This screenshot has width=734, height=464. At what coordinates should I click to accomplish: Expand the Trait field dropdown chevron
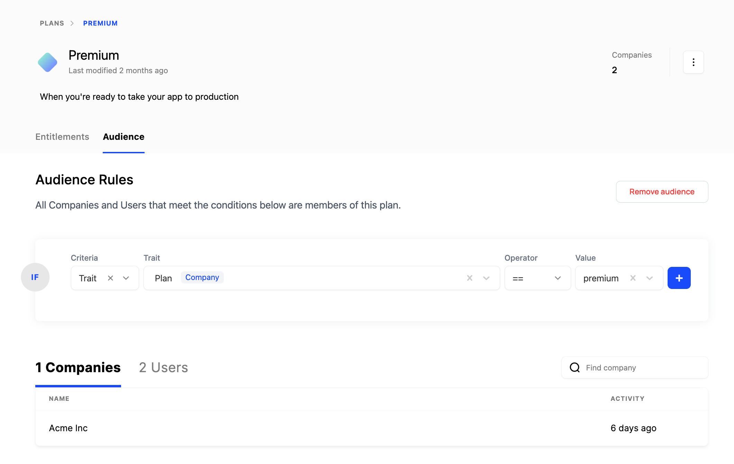coord(486,278)
